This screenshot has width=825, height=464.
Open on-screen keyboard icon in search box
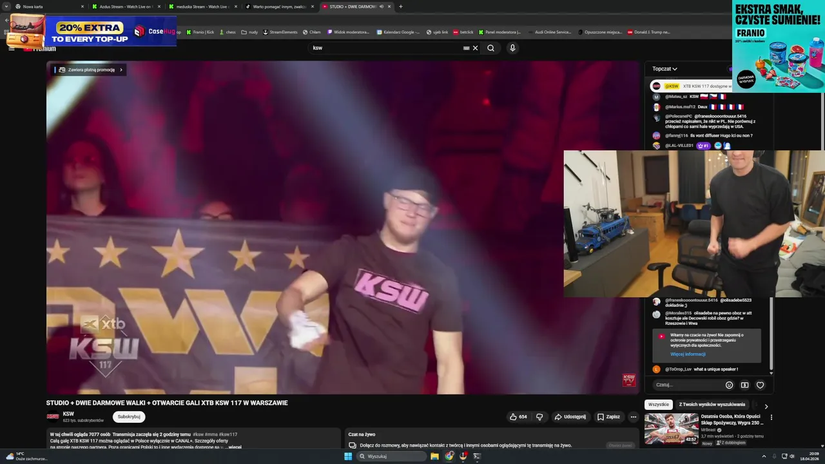pyautogui.click(x=466, y=48)
